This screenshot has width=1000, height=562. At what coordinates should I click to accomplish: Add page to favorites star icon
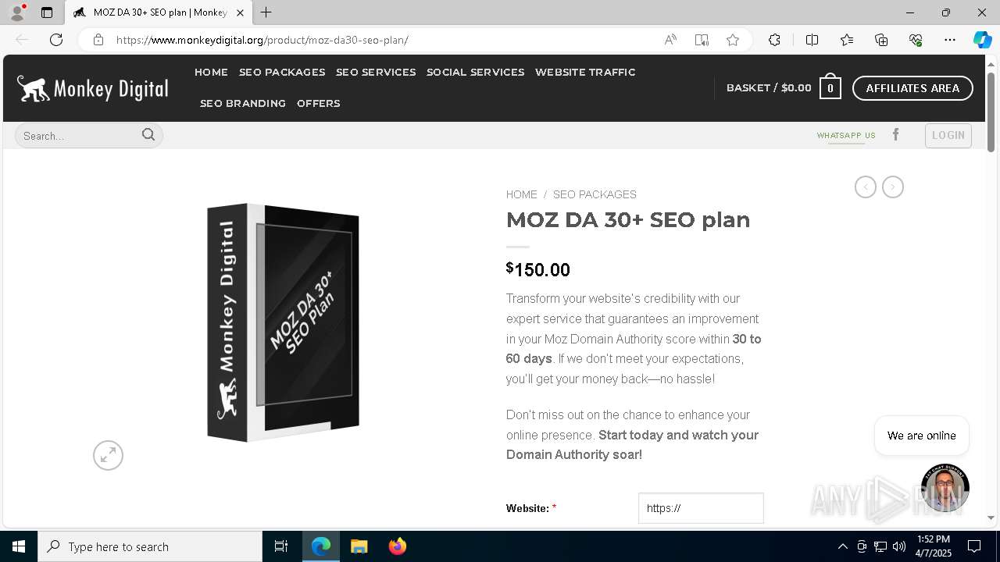click(732, 40)
